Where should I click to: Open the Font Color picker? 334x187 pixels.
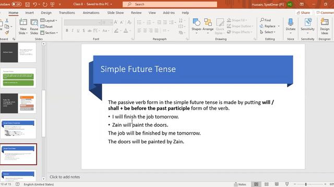click(x=126, y=31)
